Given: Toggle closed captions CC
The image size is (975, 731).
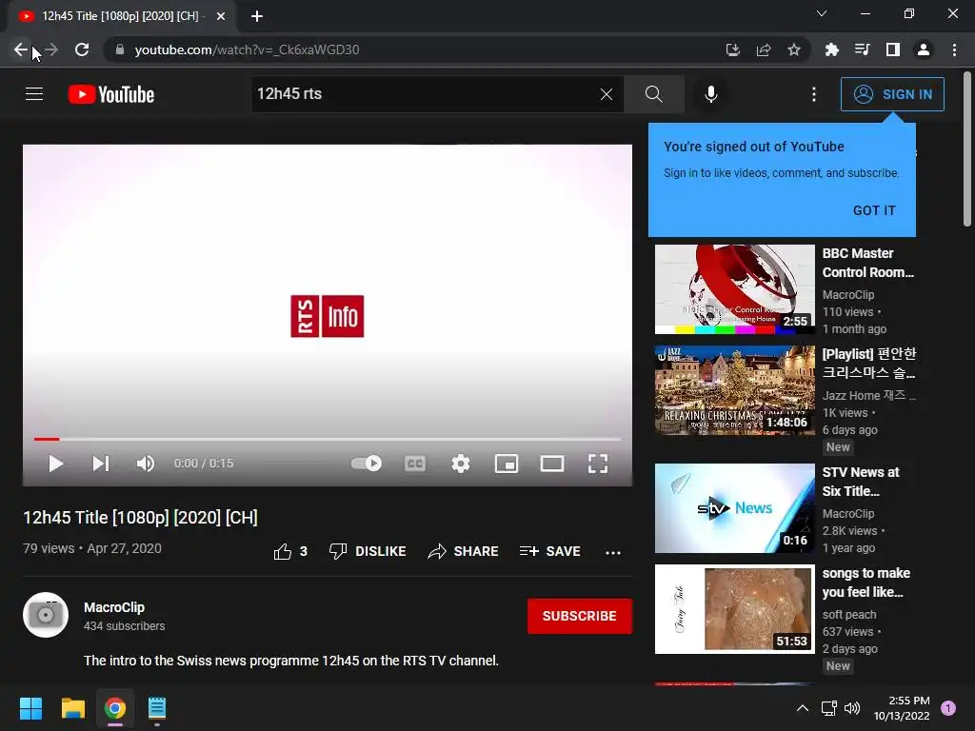Looking at the screenshot, I should tap(415, 464).
